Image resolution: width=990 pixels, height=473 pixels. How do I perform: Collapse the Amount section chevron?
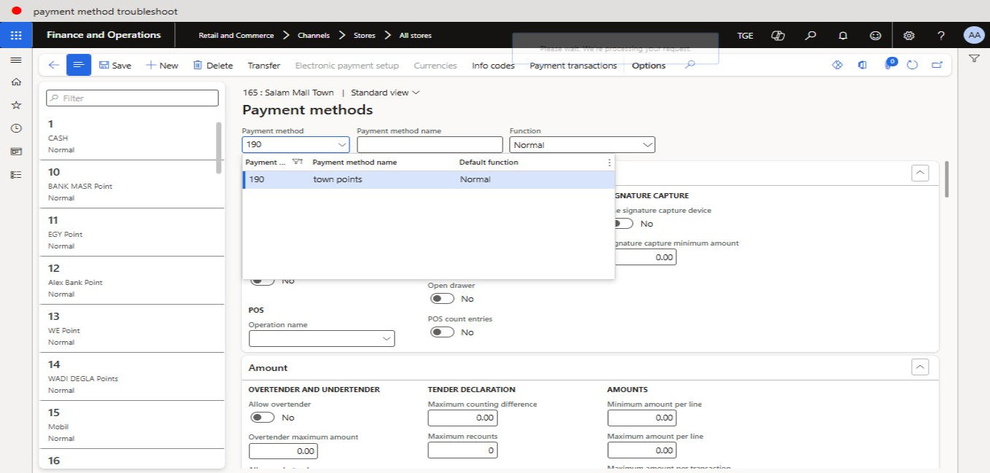[921, 367]
